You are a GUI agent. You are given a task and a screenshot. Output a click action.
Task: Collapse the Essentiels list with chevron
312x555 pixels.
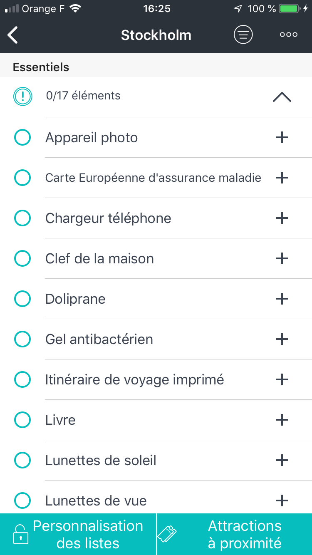pos(282,97)
